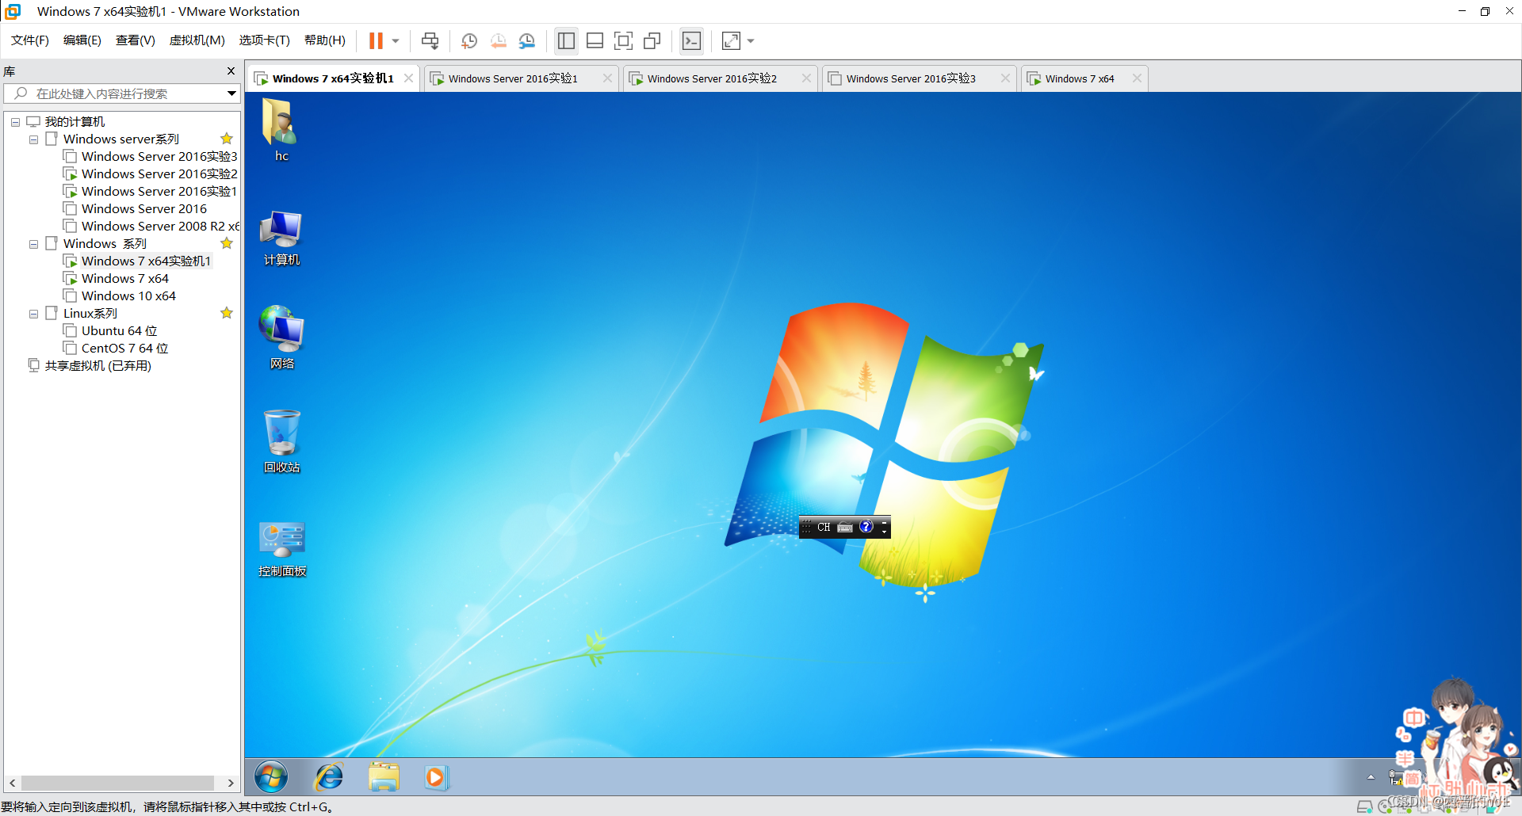Toggle favorite star for Windows 系列
This screenshot has width=1522, height=816.
227,243
